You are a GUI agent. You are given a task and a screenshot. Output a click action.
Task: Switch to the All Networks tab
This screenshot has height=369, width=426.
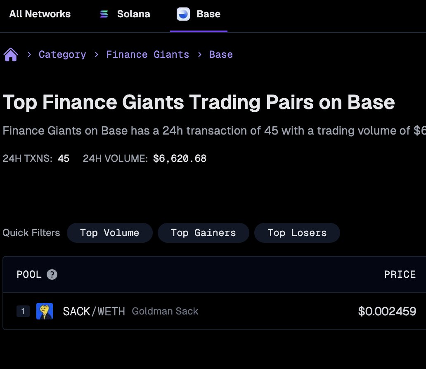tap(40, 14)
